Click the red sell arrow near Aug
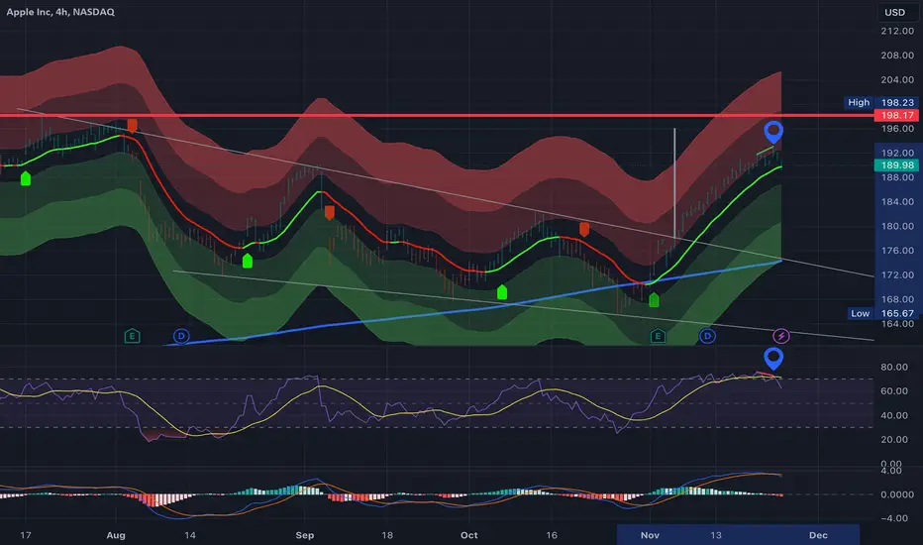The height and width of the screenshot is (545, 923). [x=133, y=126]
